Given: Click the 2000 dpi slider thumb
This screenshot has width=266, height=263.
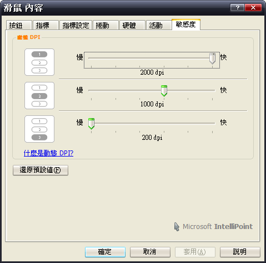Looking at the screenshot, I should [x=212, y=59].
